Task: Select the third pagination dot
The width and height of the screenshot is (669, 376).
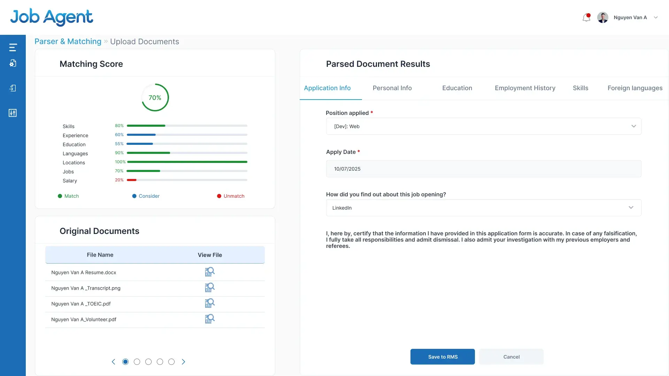Action: [148, 362]
